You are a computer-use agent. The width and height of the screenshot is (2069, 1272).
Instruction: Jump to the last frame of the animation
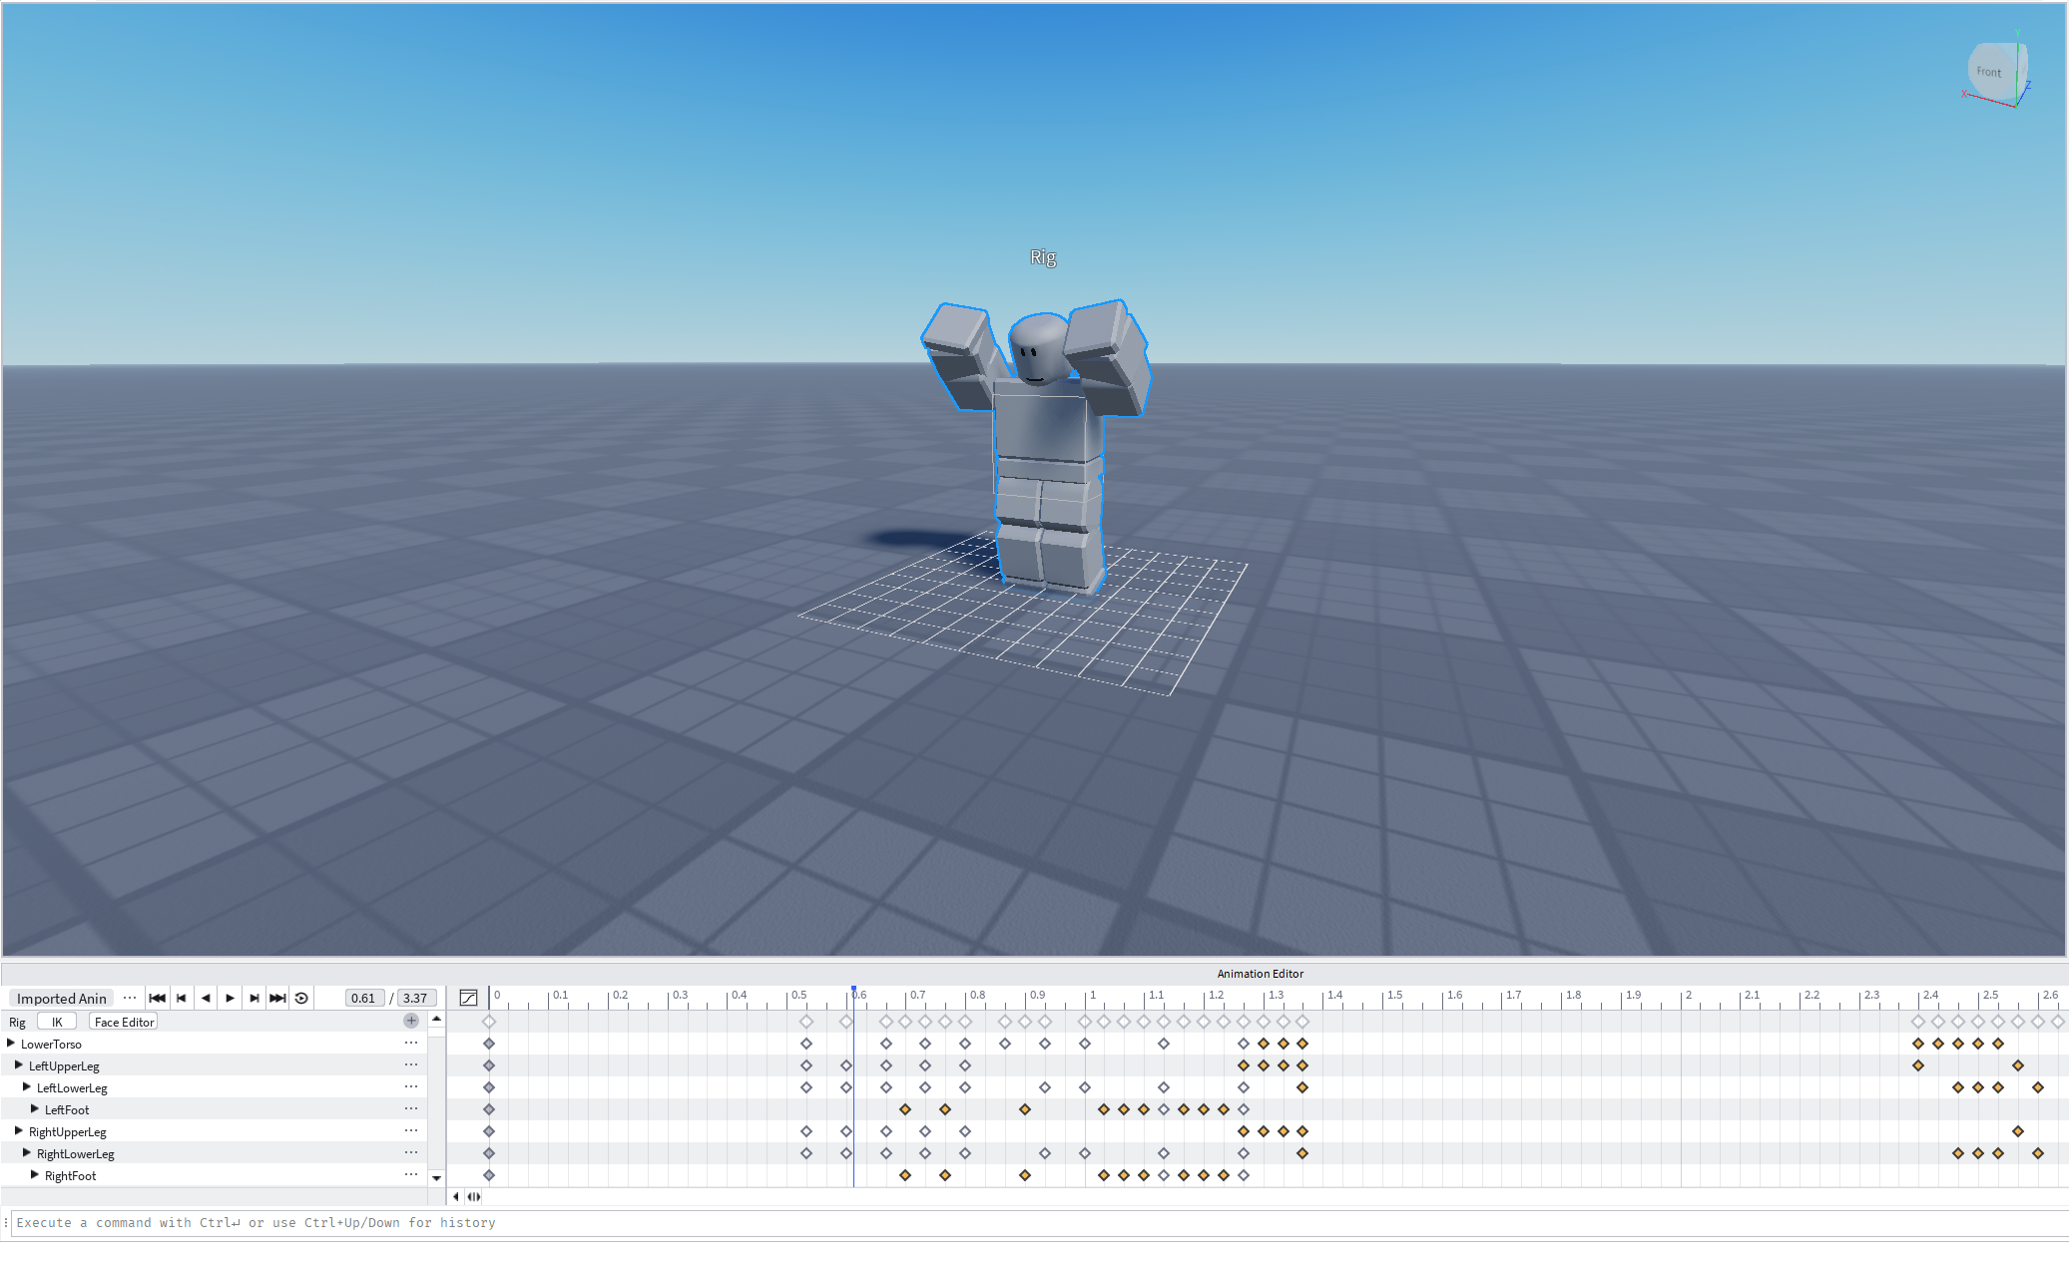click(x=277, y=998)
